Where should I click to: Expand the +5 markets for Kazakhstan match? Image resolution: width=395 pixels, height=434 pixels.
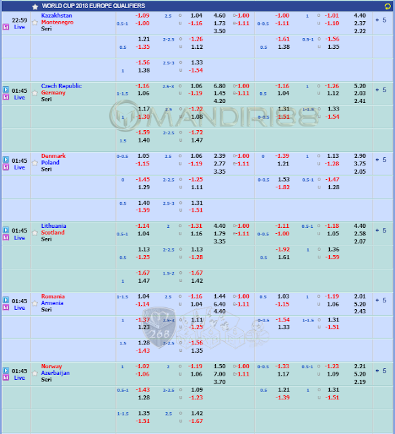pos(381,20)
